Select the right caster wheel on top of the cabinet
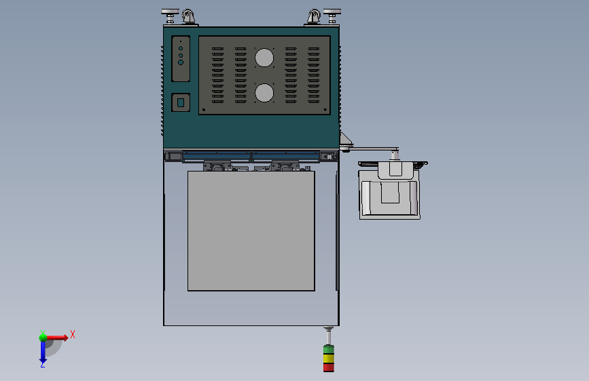The height and width of the screenshot is (381, 589). pyautogui.click(x=314, y=17)
